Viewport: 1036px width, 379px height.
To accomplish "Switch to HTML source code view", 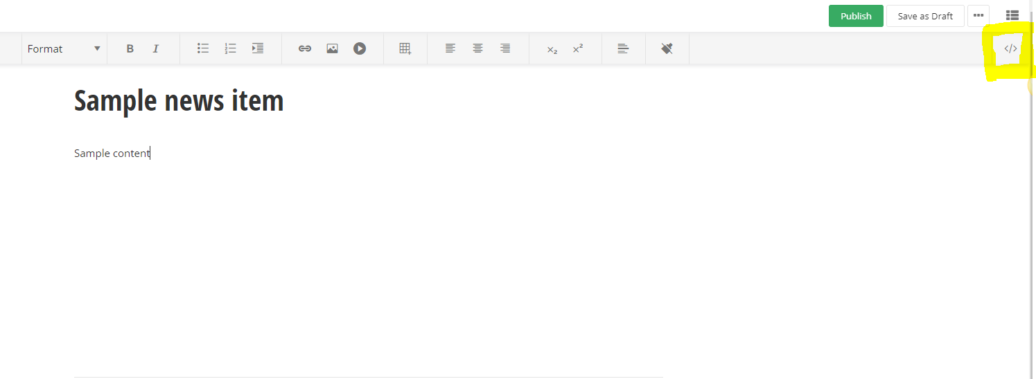I will coord(1010,49).
